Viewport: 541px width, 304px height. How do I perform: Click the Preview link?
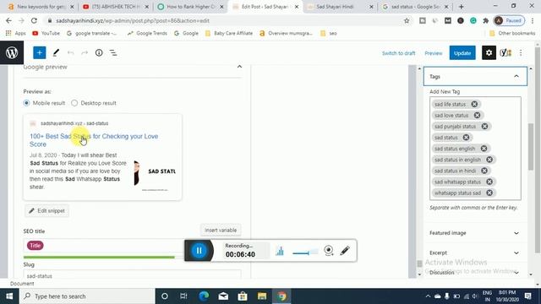[434, 53]
